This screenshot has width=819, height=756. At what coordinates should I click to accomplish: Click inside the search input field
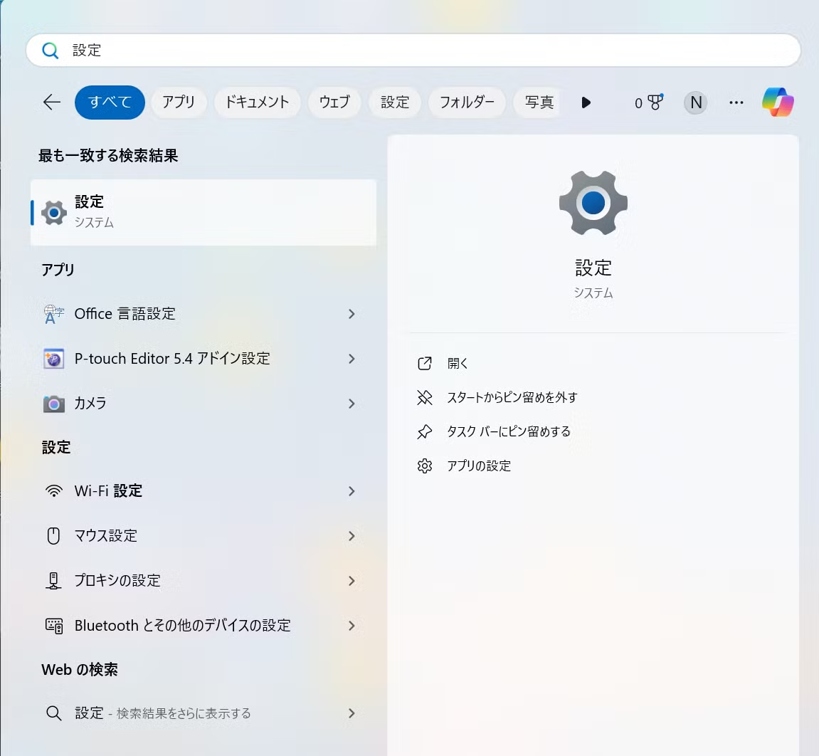tap(285, 50)
